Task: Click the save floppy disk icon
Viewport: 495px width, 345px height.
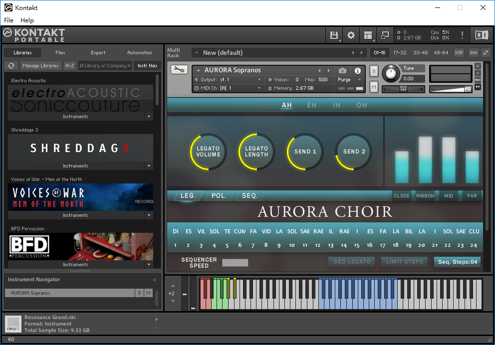Action: pos(334,35)
